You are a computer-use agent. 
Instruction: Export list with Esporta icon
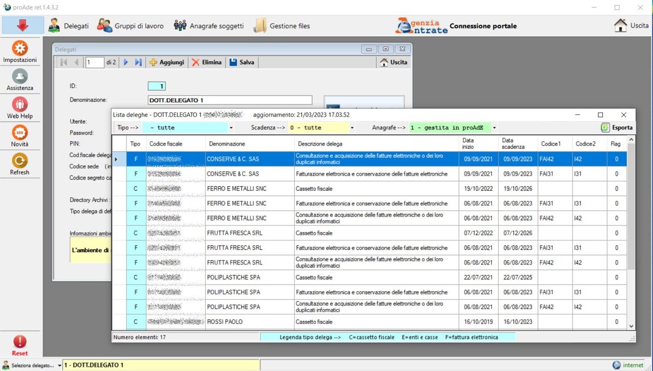pos(617,128)
